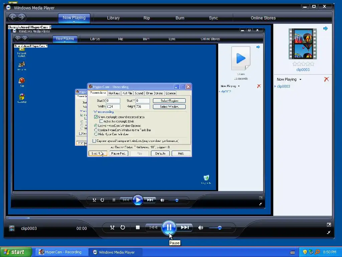Pause playback with the Pause button
342x257 pixels.
click(x=169, y=228)
